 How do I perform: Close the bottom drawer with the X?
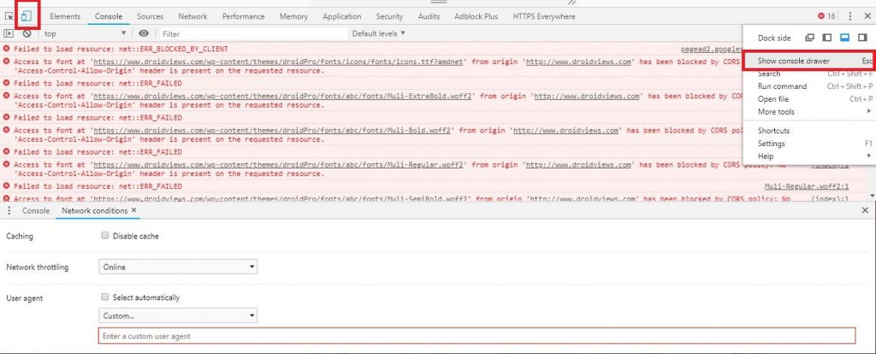point(865,210)
